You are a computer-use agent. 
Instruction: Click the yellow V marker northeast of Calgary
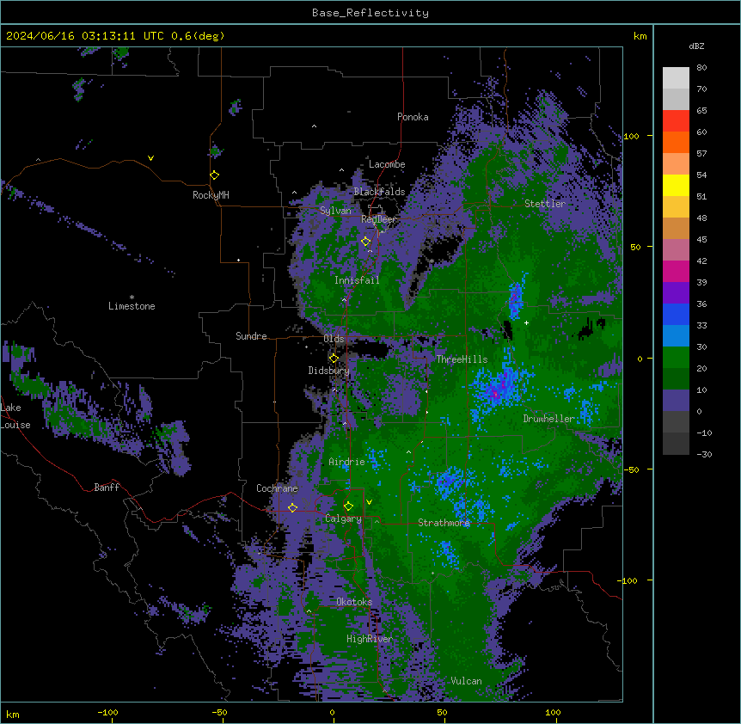click(x=369, y=502)
